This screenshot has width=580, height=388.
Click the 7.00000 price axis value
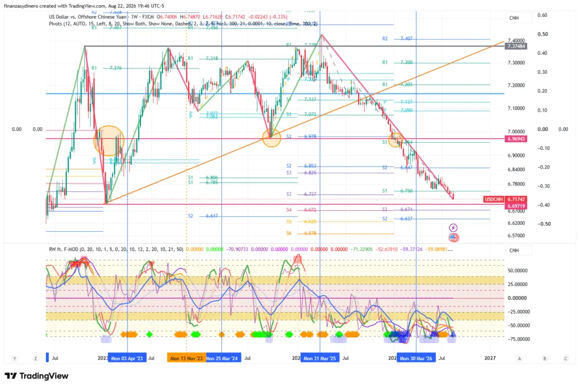pyautogui.click(x=517, y=131)
